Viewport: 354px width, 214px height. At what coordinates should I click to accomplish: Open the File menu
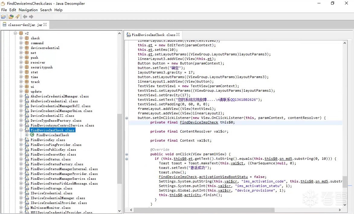point(4,10)
